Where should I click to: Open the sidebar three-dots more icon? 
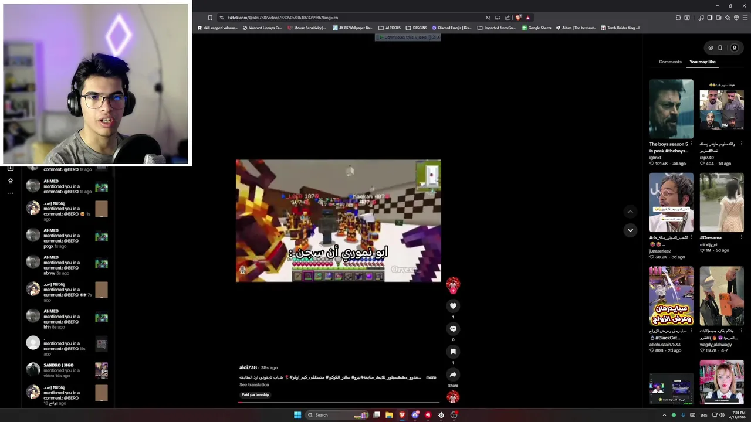[10, 193]
